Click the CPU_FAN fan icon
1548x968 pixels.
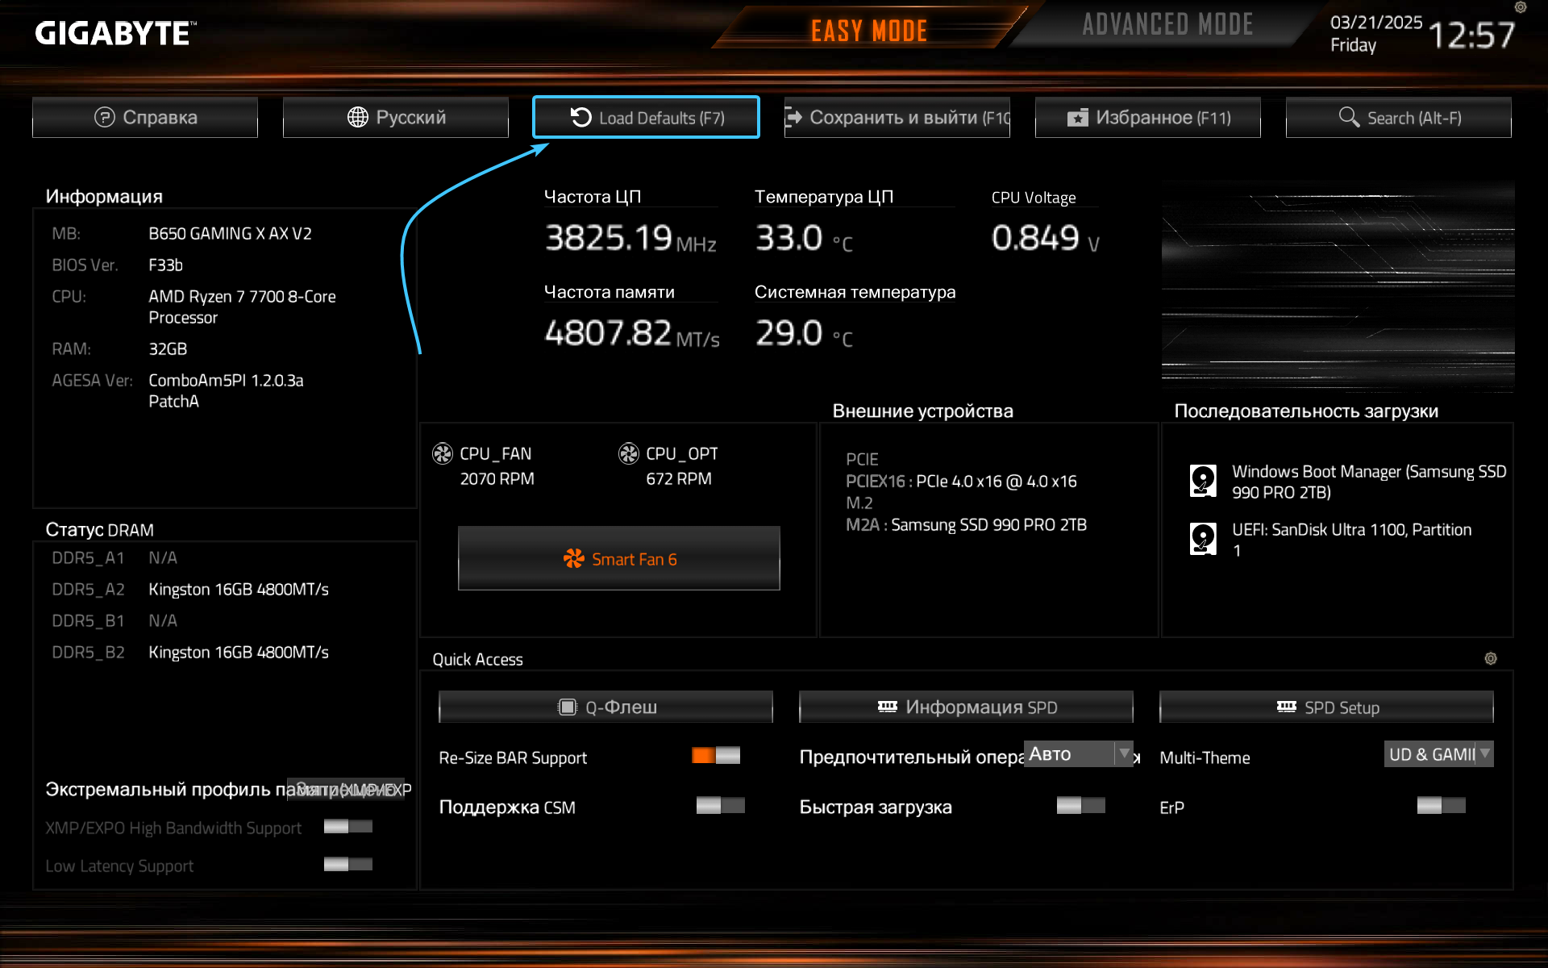click(443, 454)
